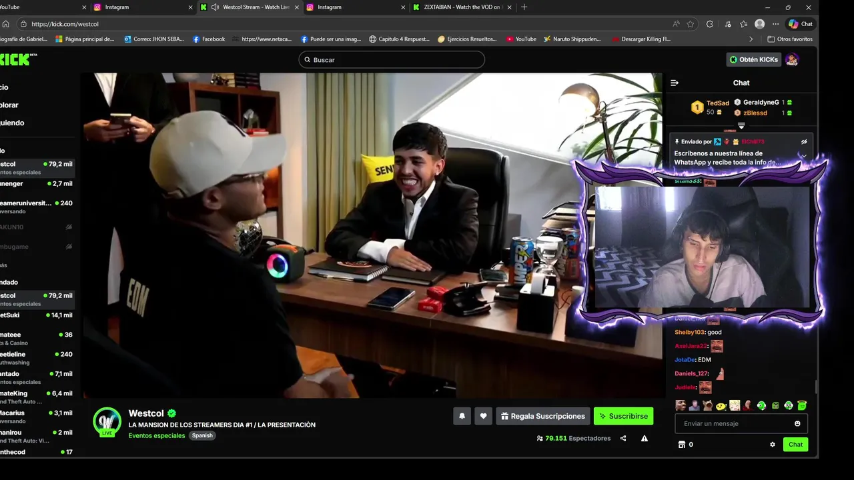Click TedSad in gift leaderboard

click(x=718, y=103)
